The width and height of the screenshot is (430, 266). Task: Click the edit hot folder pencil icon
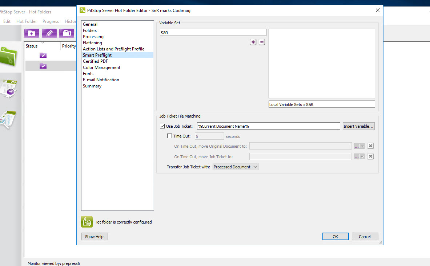(x=49, y=33)
